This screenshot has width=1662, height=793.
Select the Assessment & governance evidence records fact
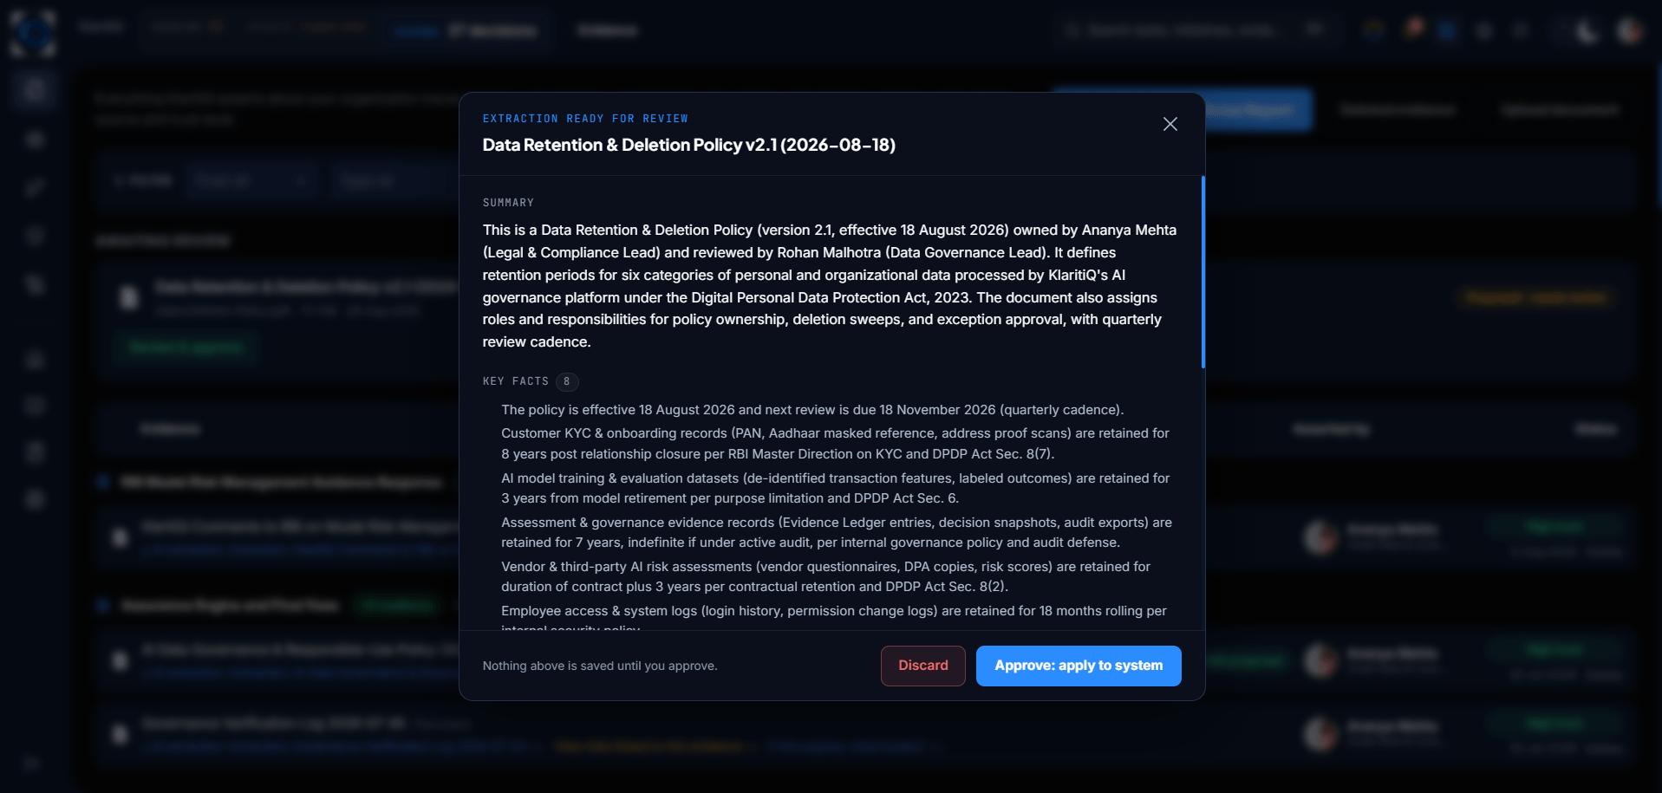point(837,532)
